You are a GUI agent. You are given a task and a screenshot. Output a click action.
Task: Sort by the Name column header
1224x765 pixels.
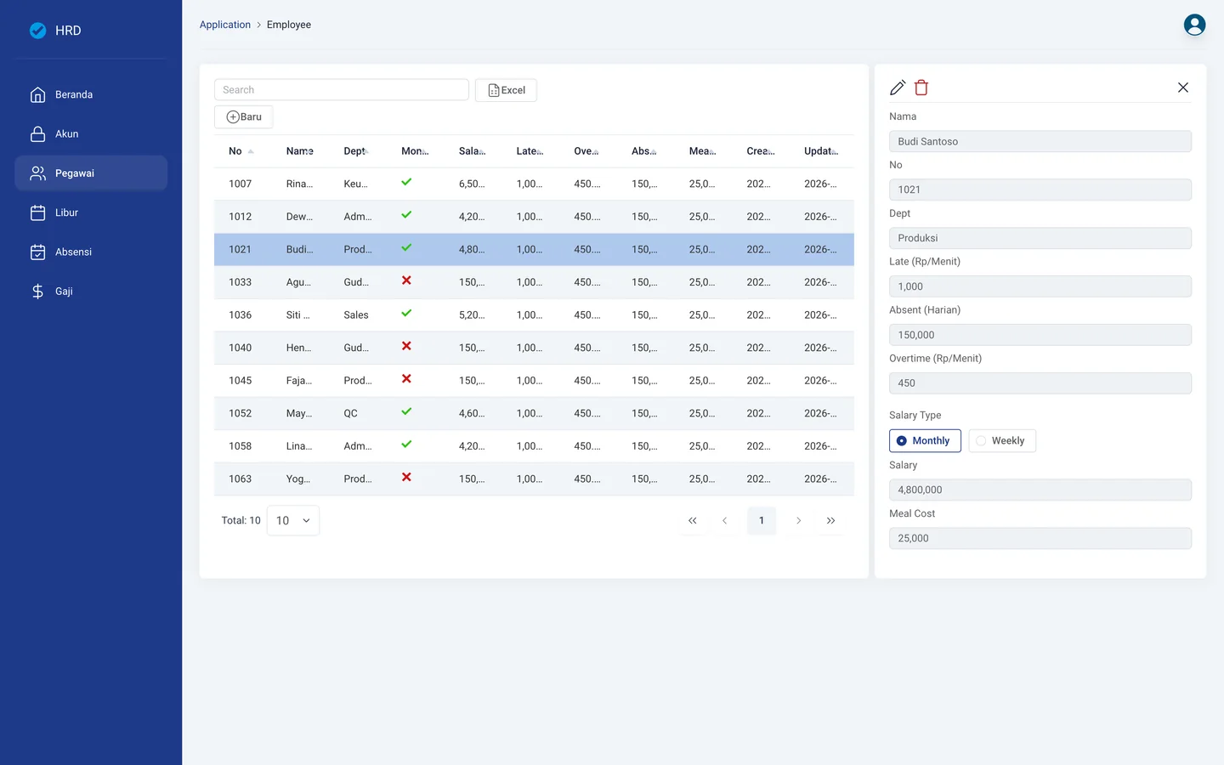(x=300, y=151)
